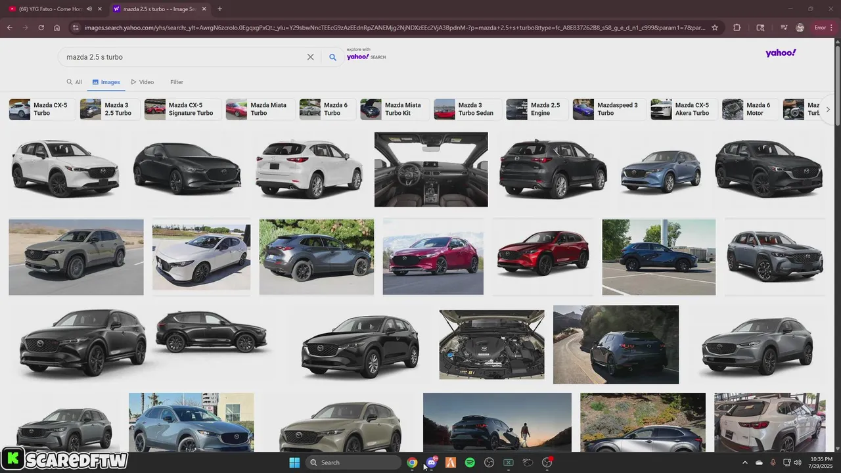Open the new tab plus button

[219, 9]
